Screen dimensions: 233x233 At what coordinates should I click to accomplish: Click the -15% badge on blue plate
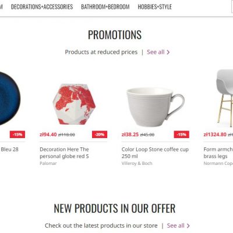click(17, 135)
